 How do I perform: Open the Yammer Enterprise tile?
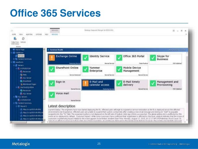click(98, 71)
